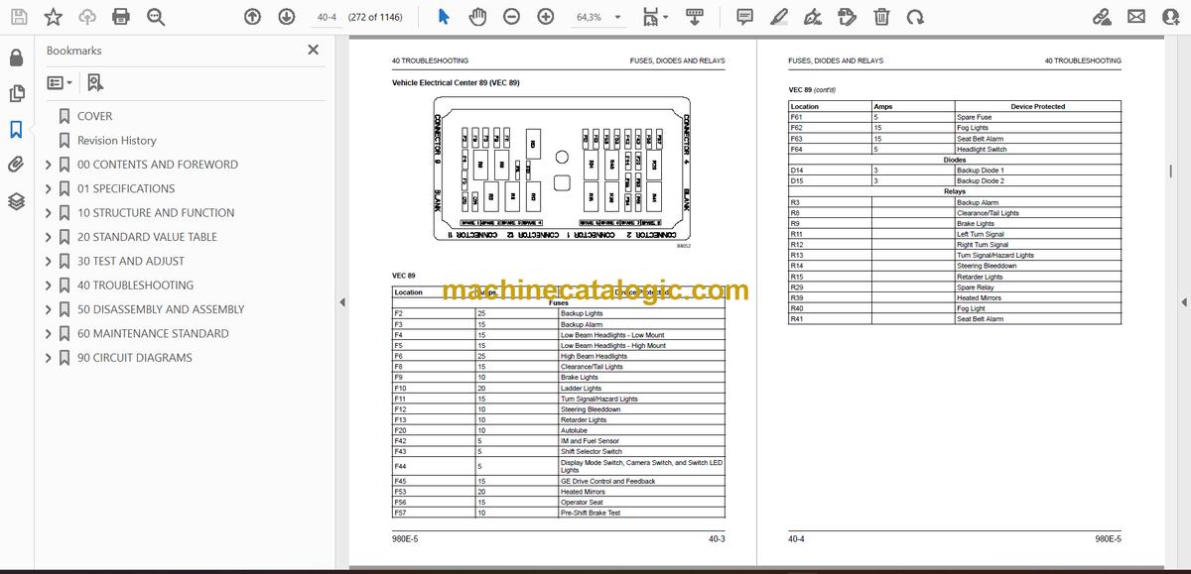Screen dimensions: 1191x574
Task: Click the VEC 89 fuse box diagram
Action: click(561, 168)
